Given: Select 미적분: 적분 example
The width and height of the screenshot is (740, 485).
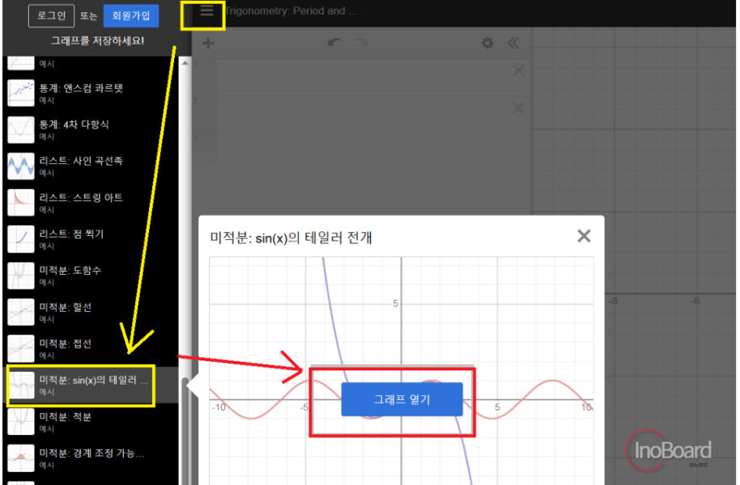Looking at the screenshot, I should 91,421.
